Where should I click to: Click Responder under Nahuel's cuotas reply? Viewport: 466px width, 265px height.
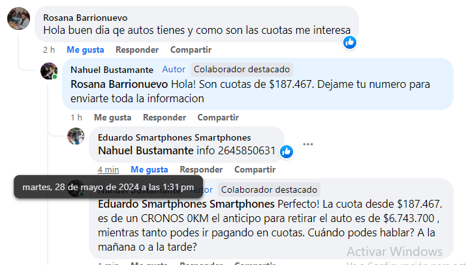pos(164,117)
